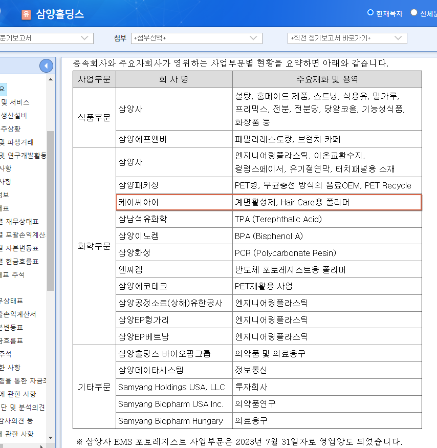The width and height of the screenshot is (437, 448).
Task: Click the 첨부 label
Action: click(120, 38)
